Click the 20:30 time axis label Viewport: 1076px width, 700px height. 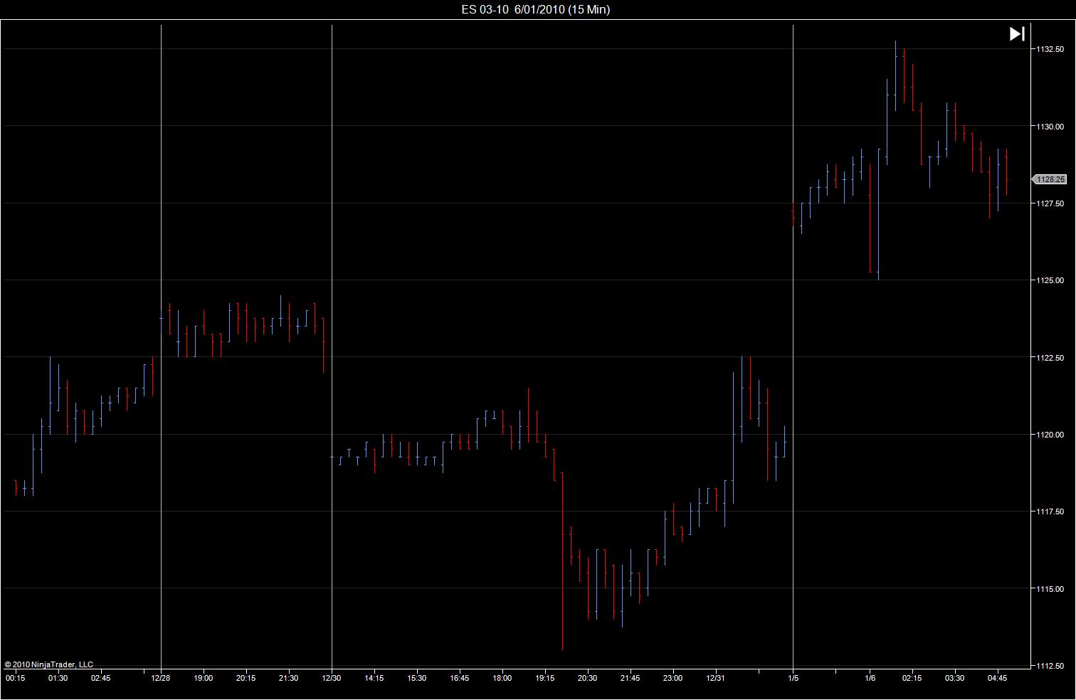click(x=588, y=678)
